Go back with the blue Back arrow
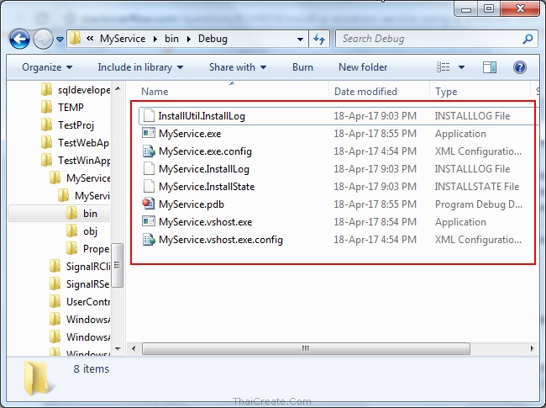The image size is (546, 408). [19, 39]
